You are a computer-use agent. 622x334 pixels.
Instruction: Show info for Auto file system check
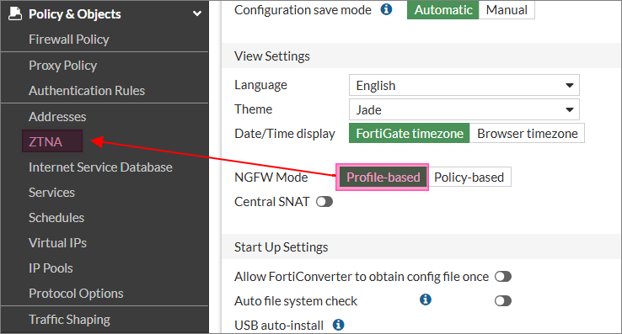[x=426, y=300]
